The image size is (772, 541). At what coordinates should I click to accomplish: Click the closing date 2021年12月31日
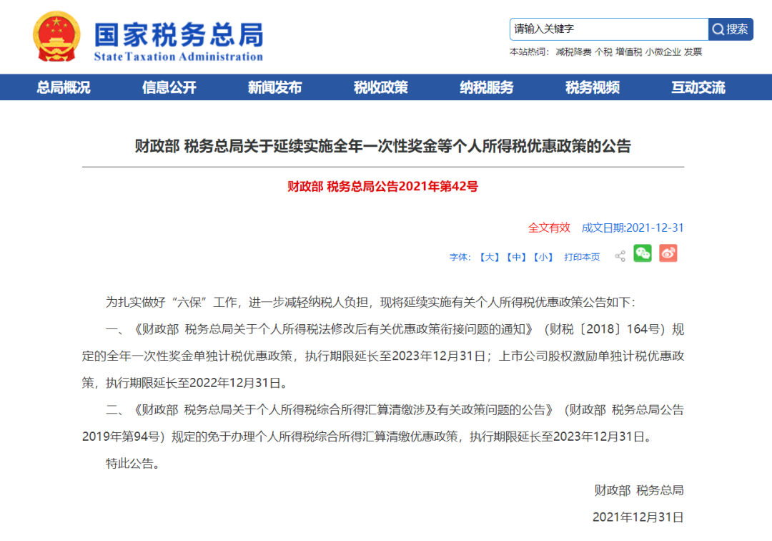point(638,517)
